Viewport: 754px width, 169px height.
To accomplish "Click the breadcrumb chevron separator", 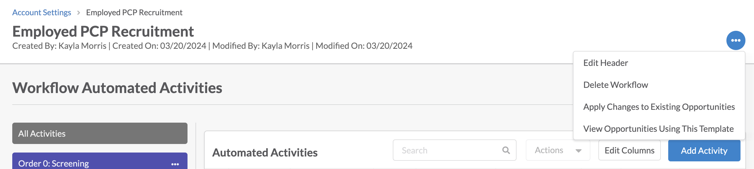I will click(x=79, y=13).
